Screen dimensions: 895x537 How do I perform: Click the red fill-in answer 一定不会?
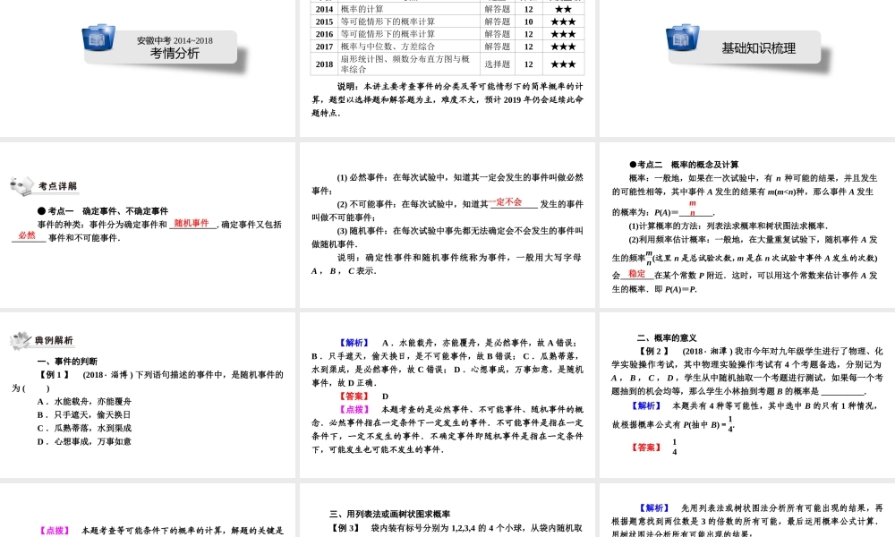pyautogui.click(x=505, y=202)
